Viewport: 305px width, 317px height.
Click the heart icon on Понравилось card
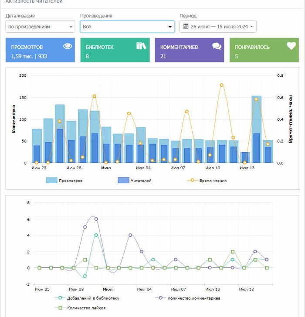[291, 46]
